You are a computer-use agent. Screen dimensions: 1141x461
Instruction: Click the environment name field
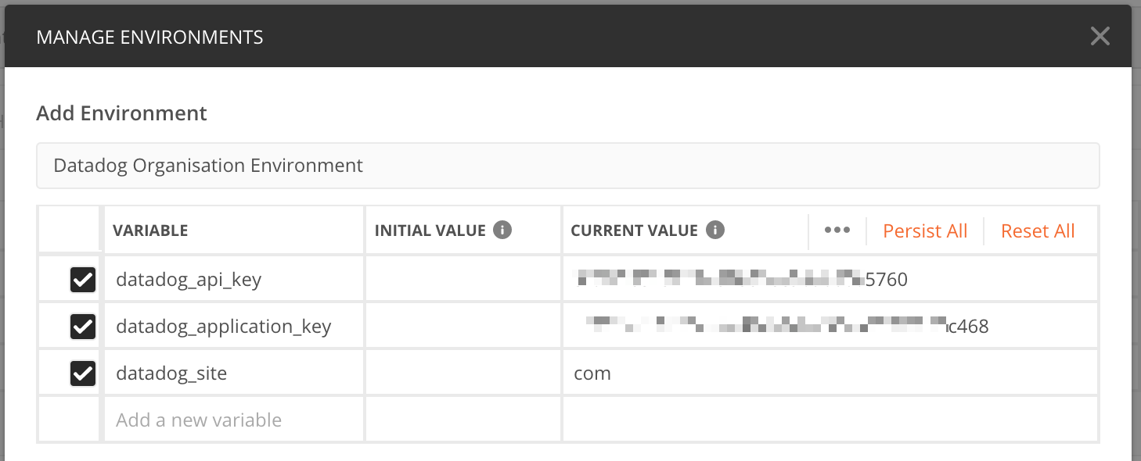pos(567,165)
